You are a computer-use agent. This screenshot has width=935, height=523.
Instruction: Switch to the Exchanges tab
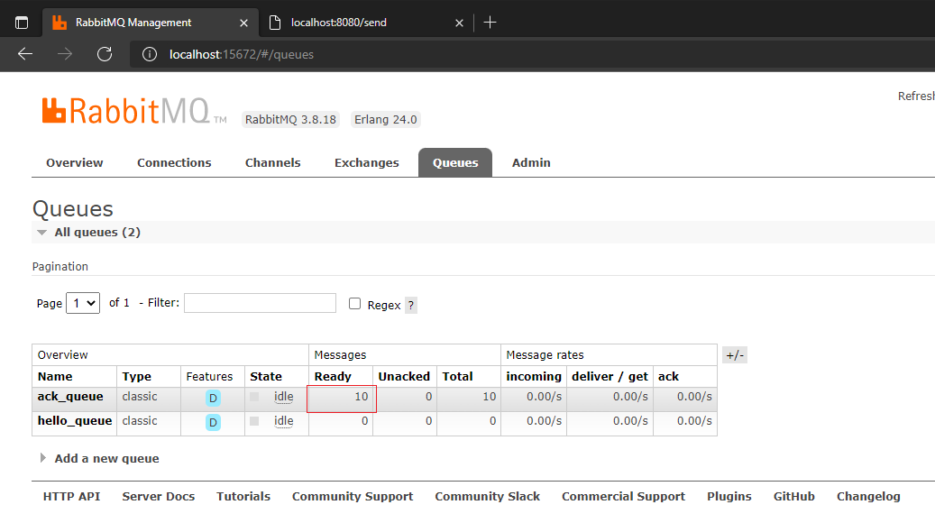click(367, 163)
